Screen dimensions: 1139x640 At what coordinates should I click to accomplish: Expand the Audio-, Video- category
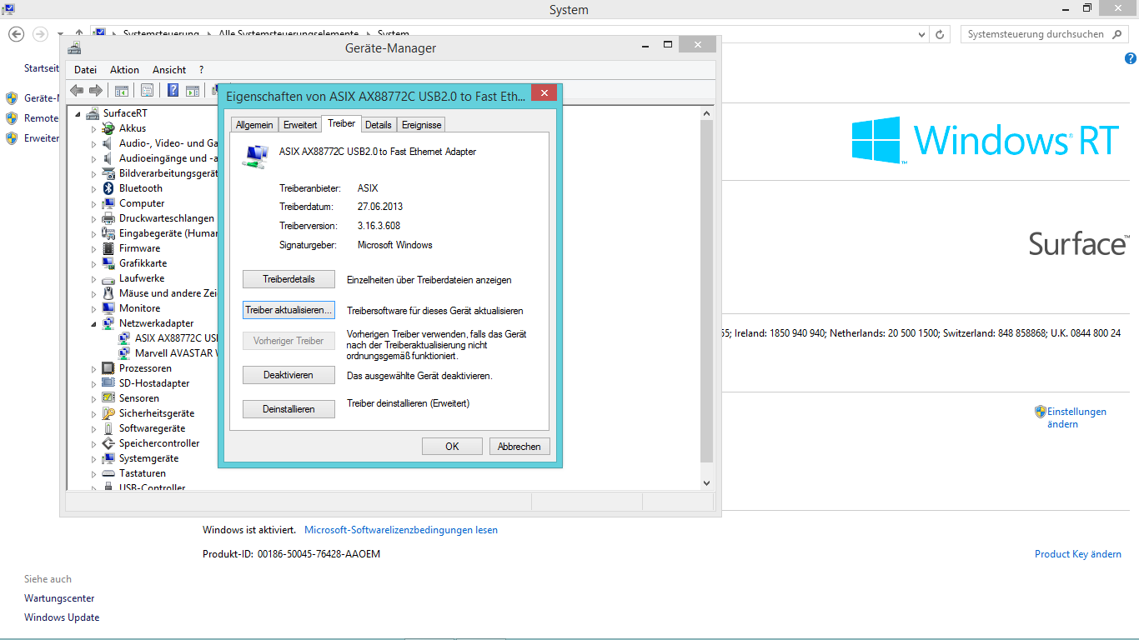click(x=94, y=143)
